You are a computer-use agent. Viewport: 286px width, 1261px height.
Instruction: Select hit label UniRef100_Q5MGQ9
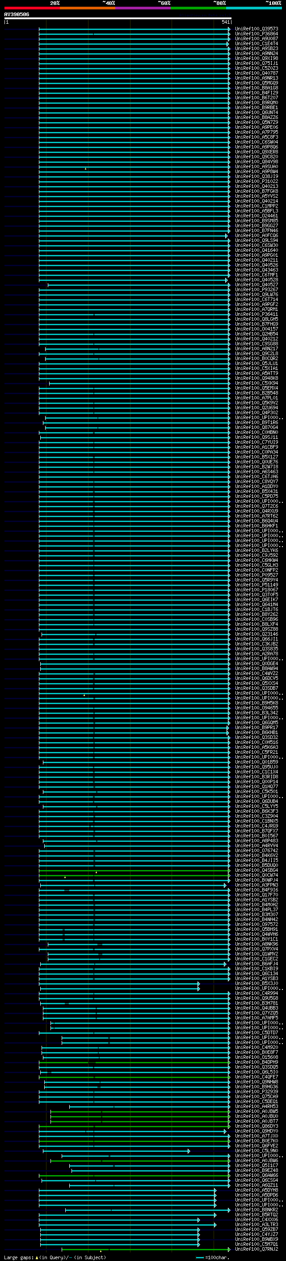click(x=257, y=83)
